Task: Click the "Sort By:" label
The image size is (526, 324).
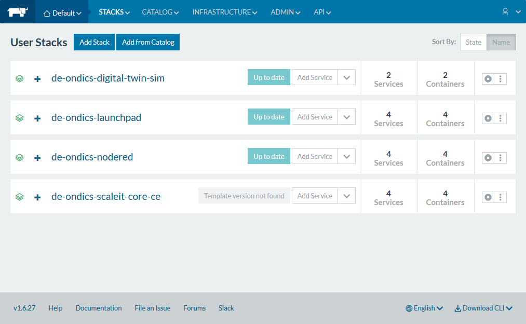Action: tap(444, 42)
